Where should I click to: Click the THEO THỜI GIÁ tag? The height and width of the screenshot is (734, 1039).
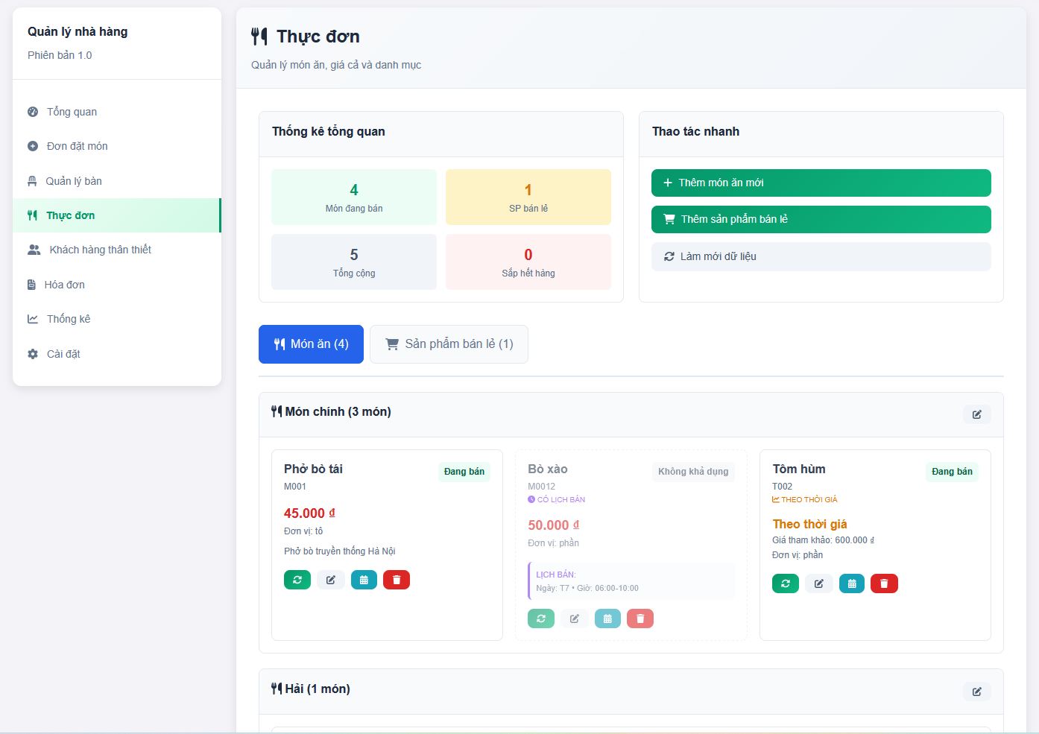click(805, 500)
